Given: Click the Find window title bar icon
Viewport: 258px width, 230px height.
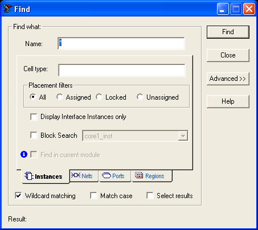Looking at the screenshot, I should pos(7,9).
